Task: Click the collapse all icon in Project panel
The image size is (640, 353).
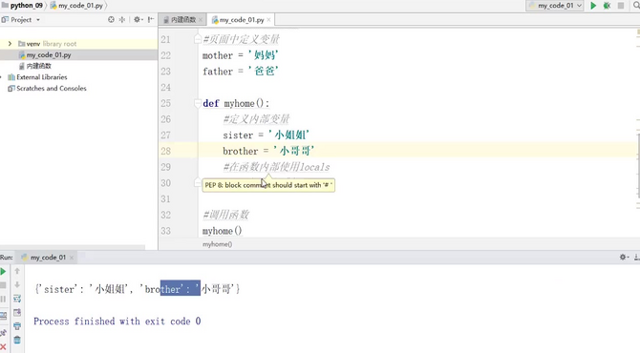Action: pyautogui.click(x=122, y=20)
